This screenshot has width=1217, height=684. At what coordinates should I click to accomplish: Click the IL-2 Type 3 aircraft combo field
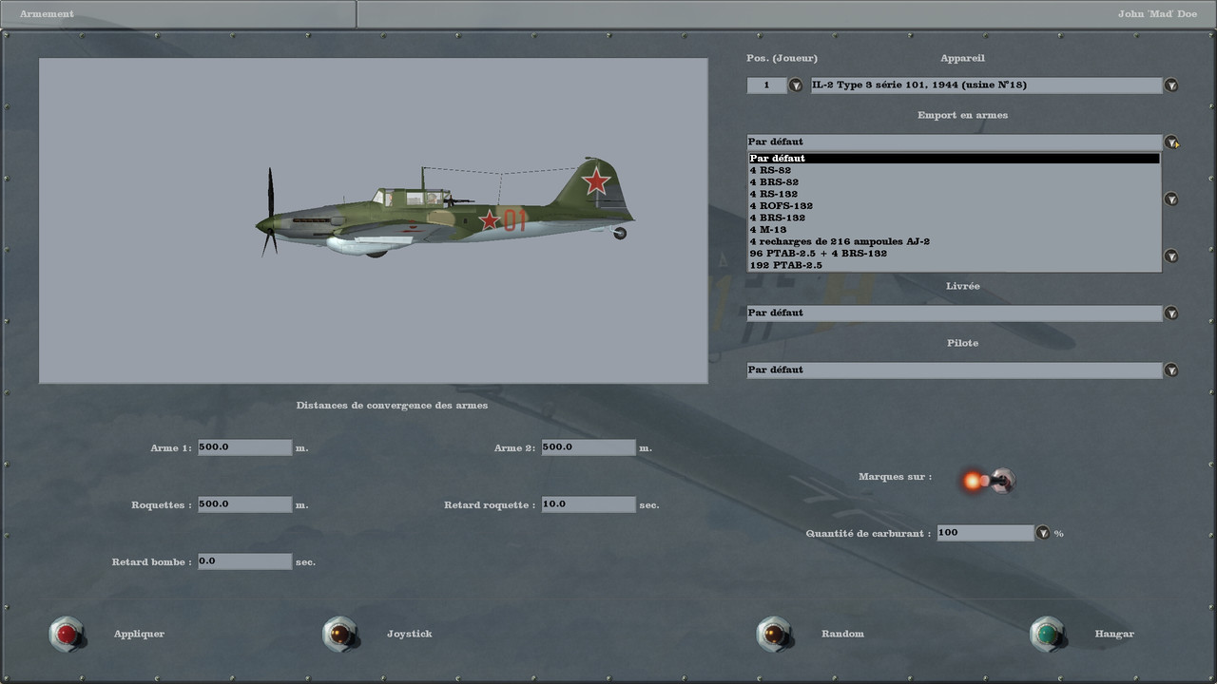pyautogui.click(x=986, y=85)
